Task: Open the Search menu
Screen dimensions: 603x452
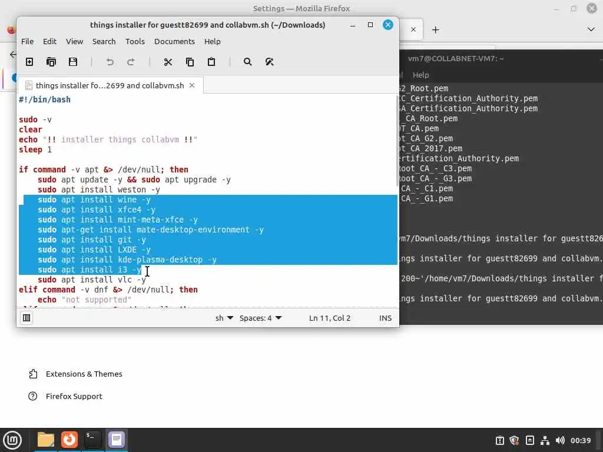Action: tap(104, 42)
